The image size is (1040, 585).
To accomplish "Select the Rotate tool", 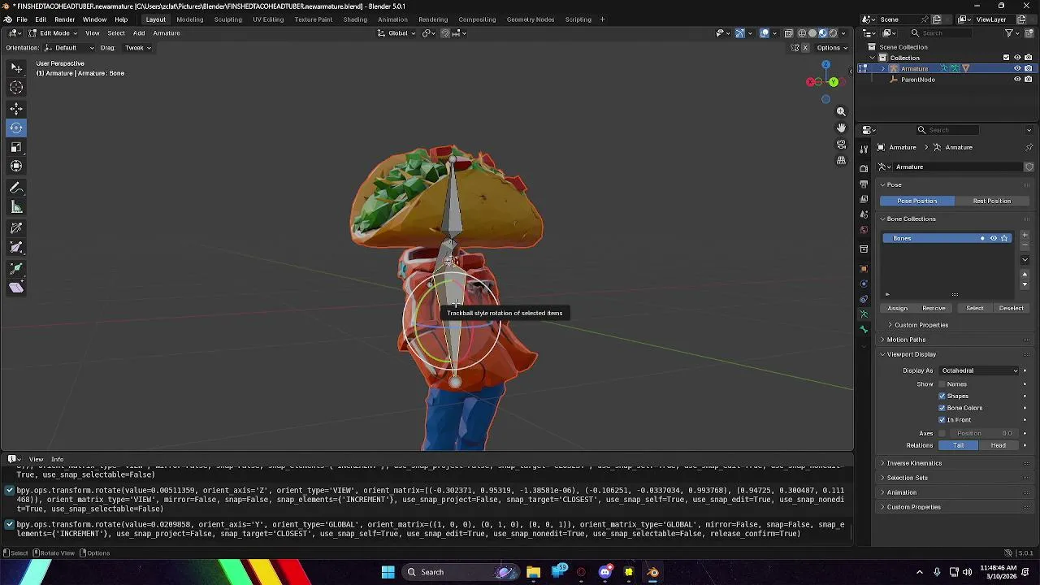I will coord(16,128).
